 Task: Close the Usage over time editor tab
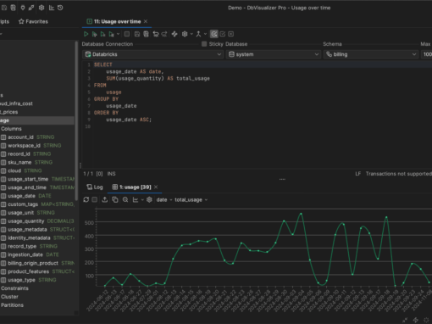click(146, 21)
